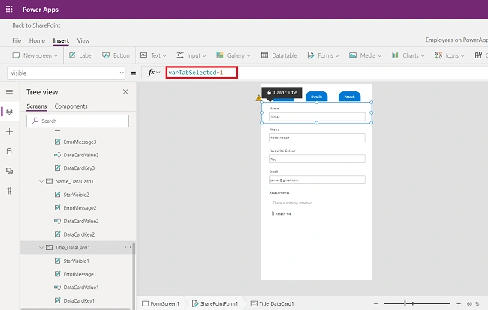Viewport: 488px width, 310px height.
Task: Expand the Gallery dropdown
Action: click(233, 55)
